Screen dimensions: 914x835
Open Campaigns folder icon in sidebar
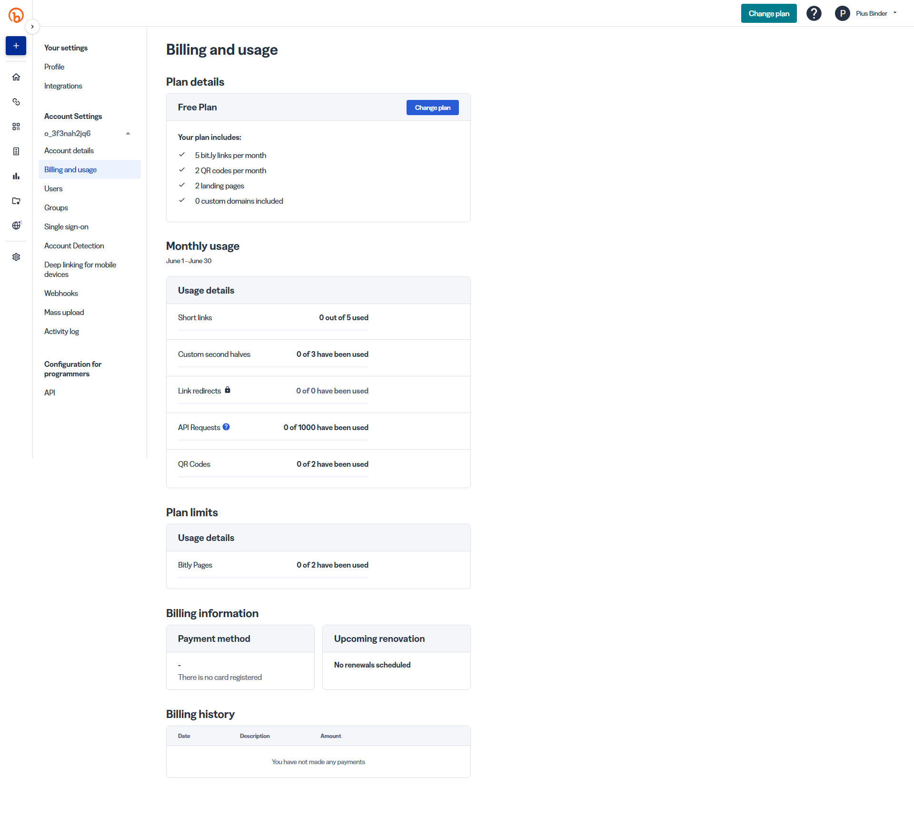click(x=16, y=201)
